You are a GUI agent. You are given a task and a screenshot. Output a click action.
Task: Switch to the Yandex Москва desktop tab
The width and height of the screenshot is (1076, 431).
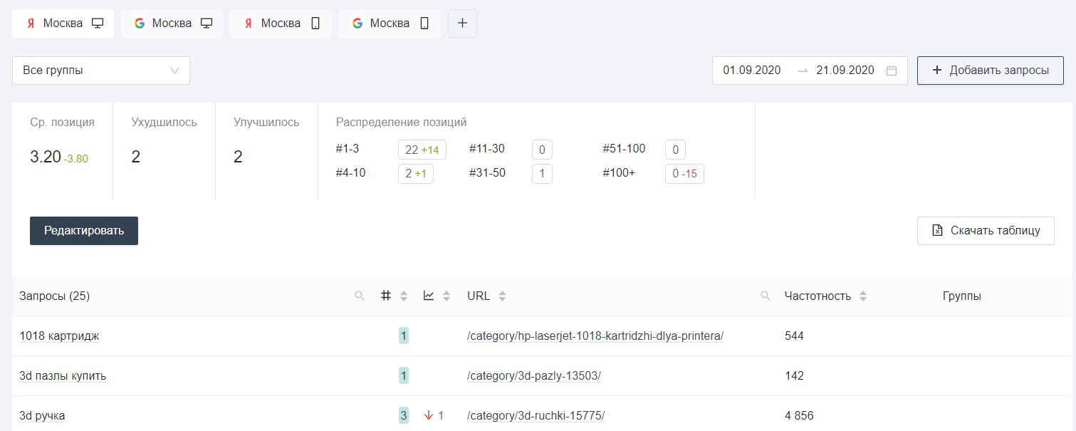63,24
